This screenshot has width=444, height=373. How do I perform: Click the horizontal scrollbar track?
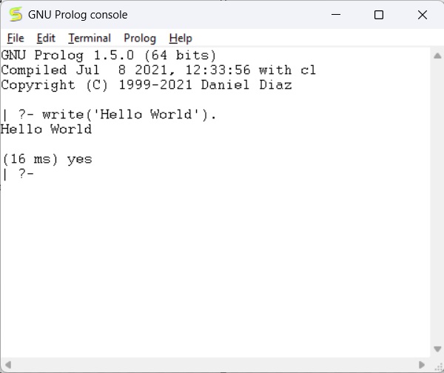coord(215,365)
